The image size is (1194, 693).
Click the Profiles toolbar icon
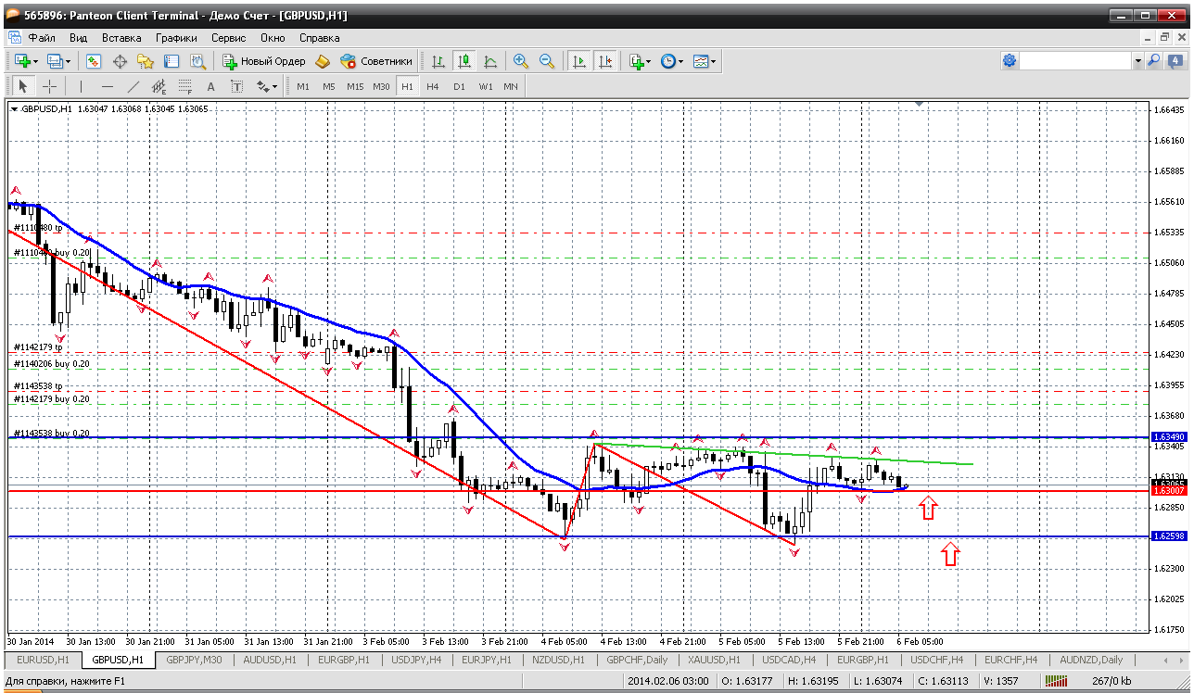pyautogui.click(x=55, y=61)
